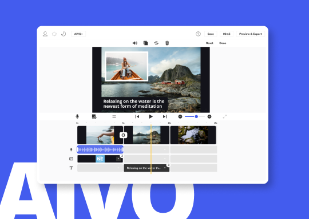Open the AIVO+ plan button

(78, 34)
